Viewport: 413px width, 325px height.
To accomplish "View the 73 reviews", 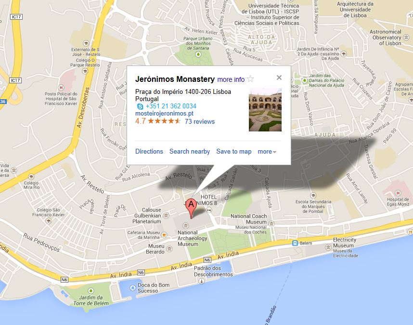I will [x=200, y=121].
